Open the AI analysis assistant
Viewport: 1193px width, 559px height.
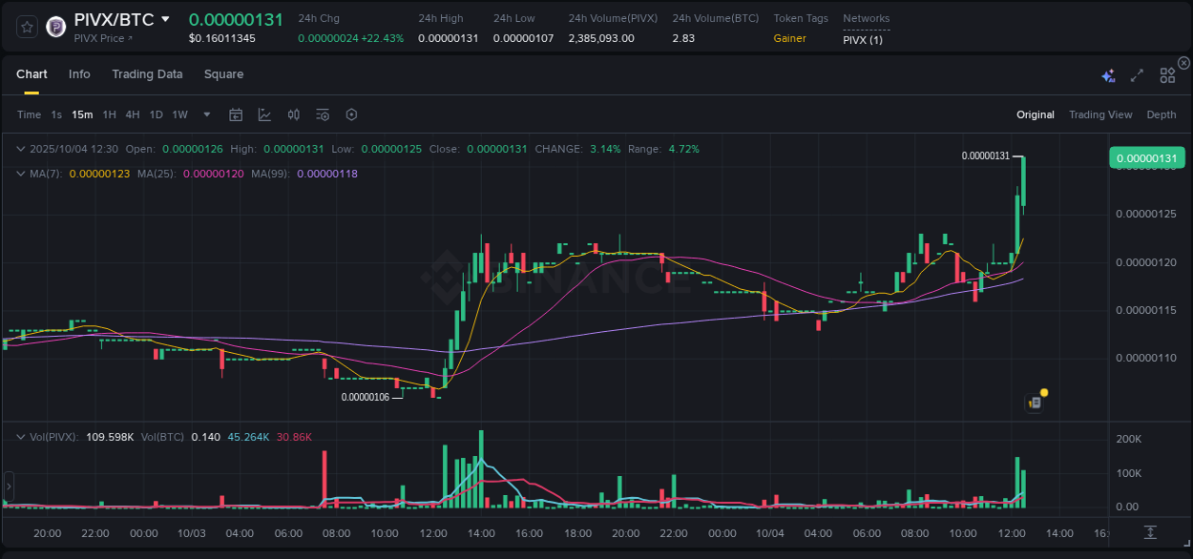pyautogui.click(x=1107, y=74)
